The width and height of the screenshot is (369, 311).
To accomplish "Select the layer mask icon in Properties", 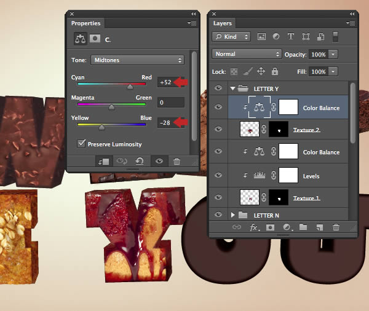I will coord(95,38).
